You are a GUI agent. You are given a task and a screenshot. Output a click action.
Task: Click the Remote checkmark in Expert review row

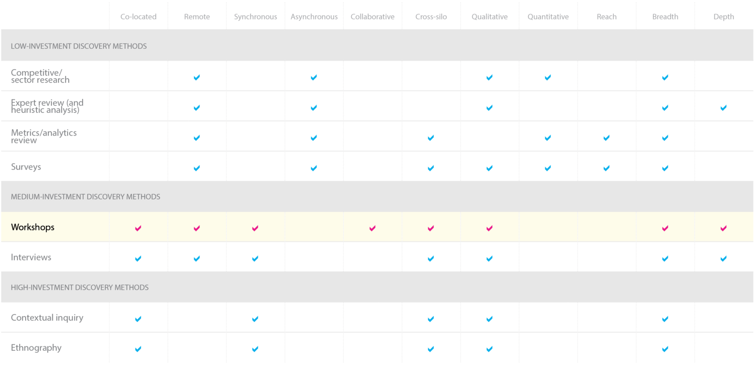coord(197,107)
